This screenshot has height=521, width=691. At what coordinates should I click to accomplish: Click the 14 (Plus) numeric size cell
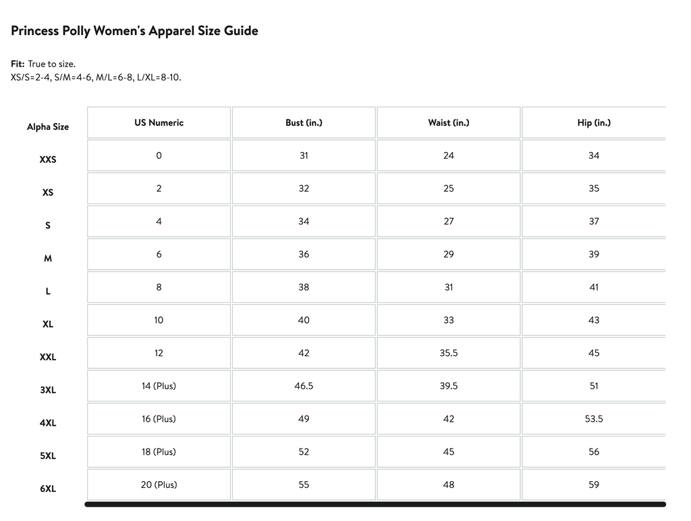(159, 386)
